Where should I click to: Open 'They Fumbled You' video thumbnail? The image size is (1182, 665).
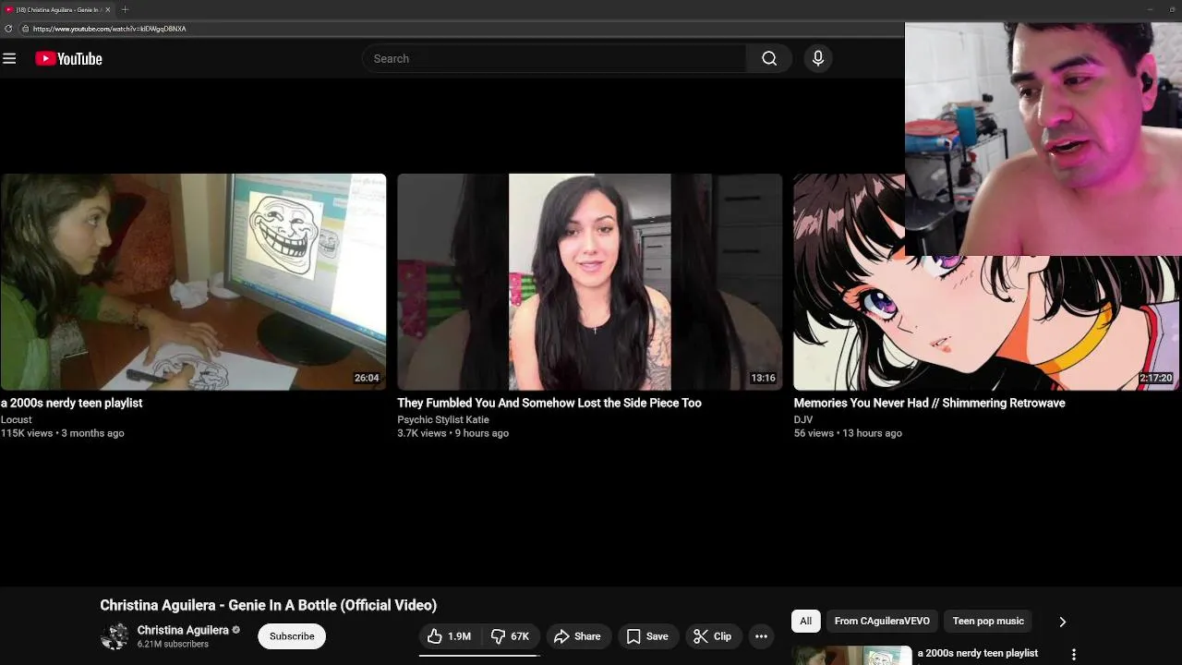[589, 282]
